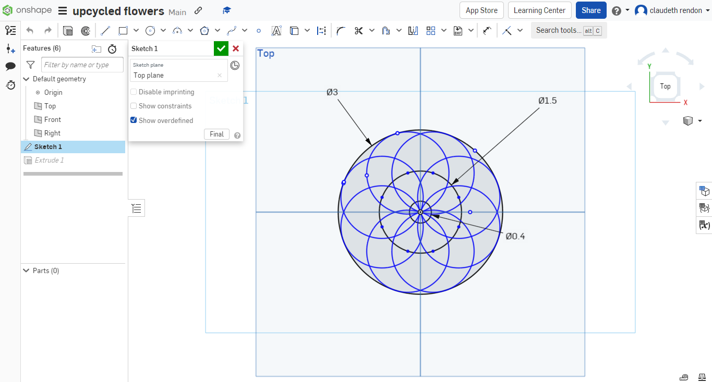Activate the Sketch fillet tool
Viewport: 712px width, 382px height.
[x=340, y=30]
